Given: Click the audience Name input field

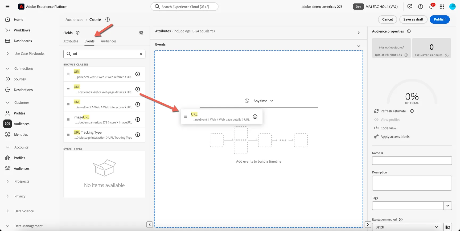Looking at the screenshot, I should click(x=412, y=160).
